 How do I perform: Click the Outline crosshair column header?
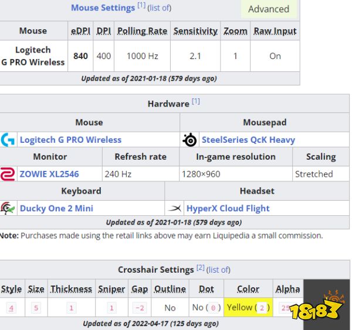pyautogui.click(x=170, y=289)
